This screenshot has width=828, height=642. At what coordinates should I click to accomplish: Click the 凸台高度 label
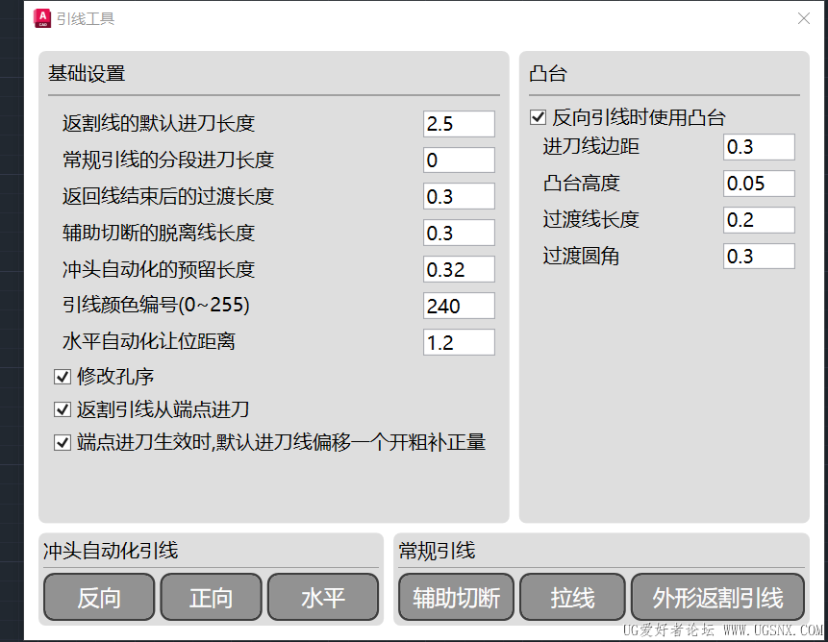click(582, 183)
